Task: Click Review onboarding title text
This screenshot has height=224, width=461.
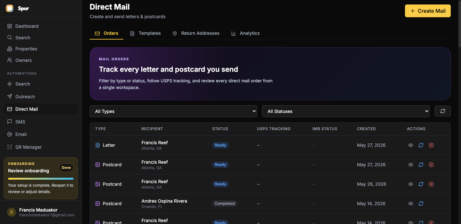Action: click(28, 171)
